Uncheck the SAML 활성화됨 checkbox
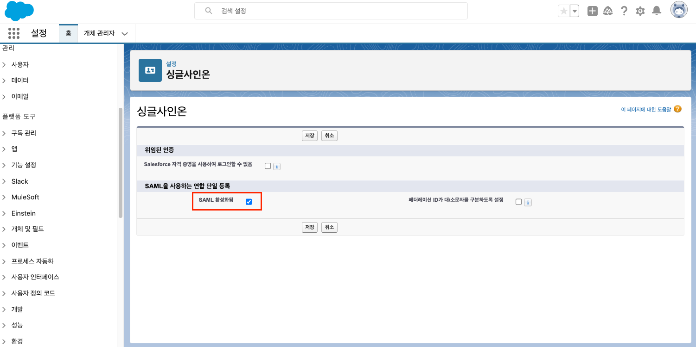Screen dimensions: 696x347 click(249, 202)
